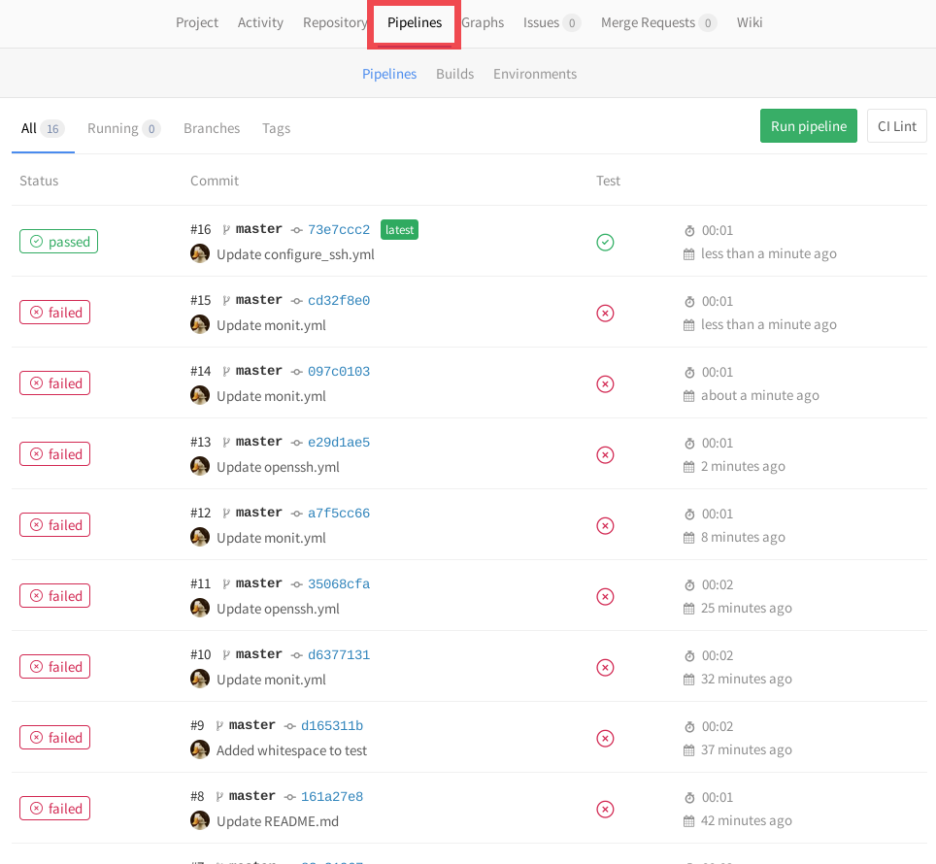Click the failed badge for pipeline #15

(x=54, y=312)
